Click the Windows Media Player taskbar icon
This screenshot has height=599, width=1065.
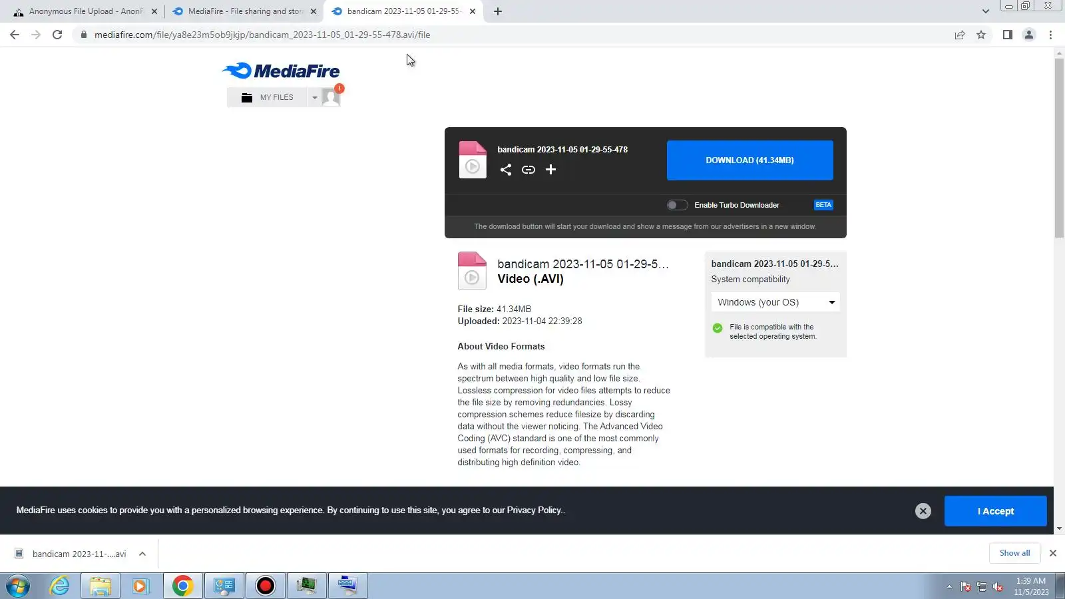(x=140, y=586)
